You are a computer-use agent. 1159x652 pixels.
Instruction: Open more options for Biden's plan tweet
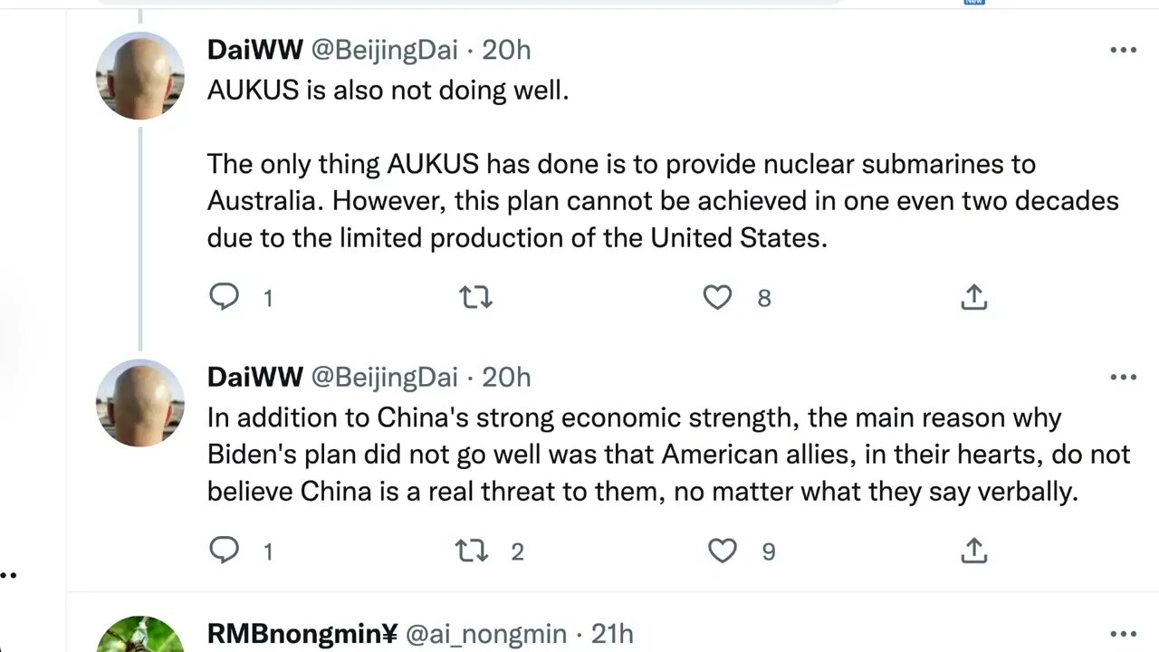[1123, 378]
